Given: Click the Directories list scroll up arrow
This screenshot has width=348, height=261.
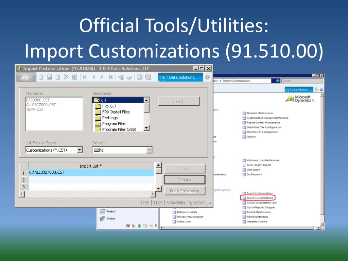Looking at the screenshot, I should tap(146, 100).
